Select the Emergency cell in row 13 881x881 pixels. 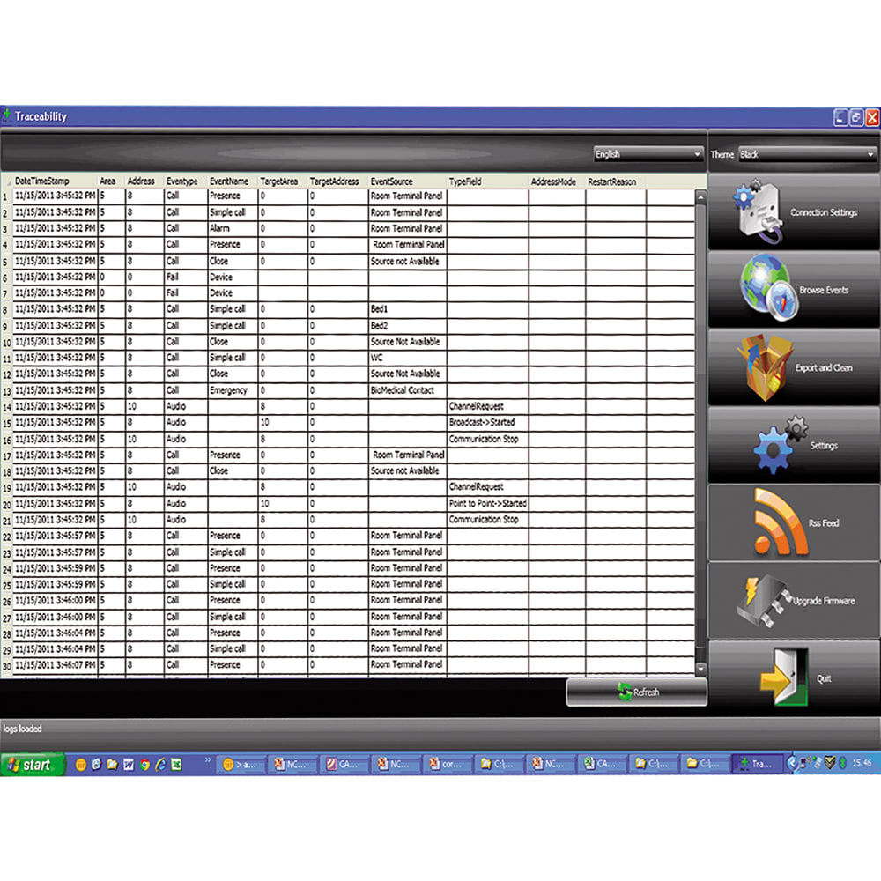pos(231,390)
